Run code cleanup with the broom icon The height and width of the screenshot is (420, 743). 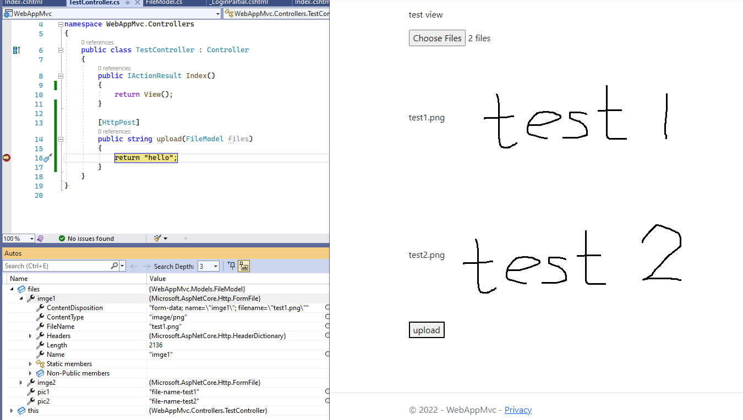click(157, 239)
